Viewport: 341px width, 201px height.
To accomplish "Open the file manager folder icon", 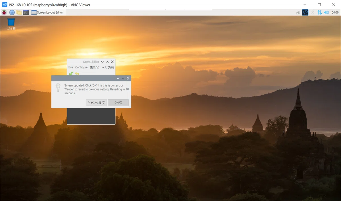I will click(x=19, y=12).
